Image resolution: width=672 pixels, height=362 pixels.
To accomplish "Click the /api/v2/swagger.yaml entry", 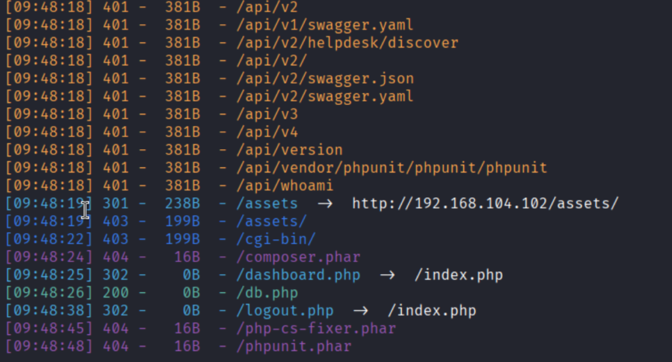I will coord(325,97).
